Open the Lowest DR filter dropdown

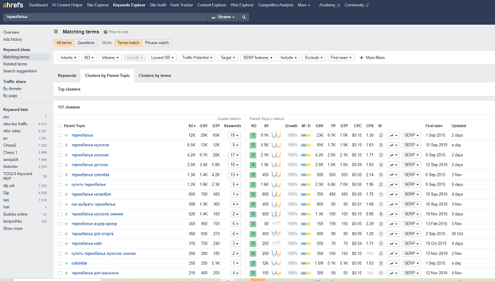162,58
